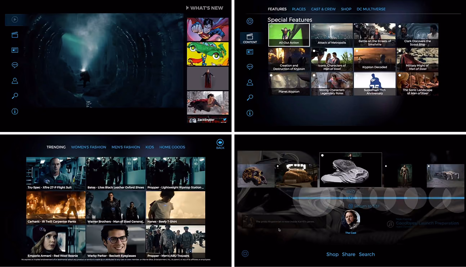
Task: Open chat bubble icon in Special Features sidebar
Action: 250,67
